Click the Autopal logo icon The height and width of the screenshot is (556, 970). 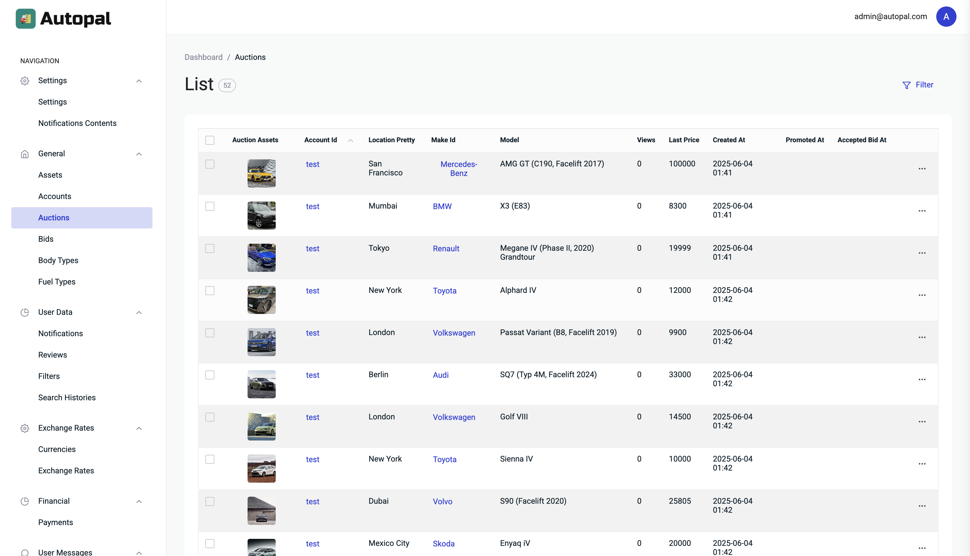click(x=26, y=18)
